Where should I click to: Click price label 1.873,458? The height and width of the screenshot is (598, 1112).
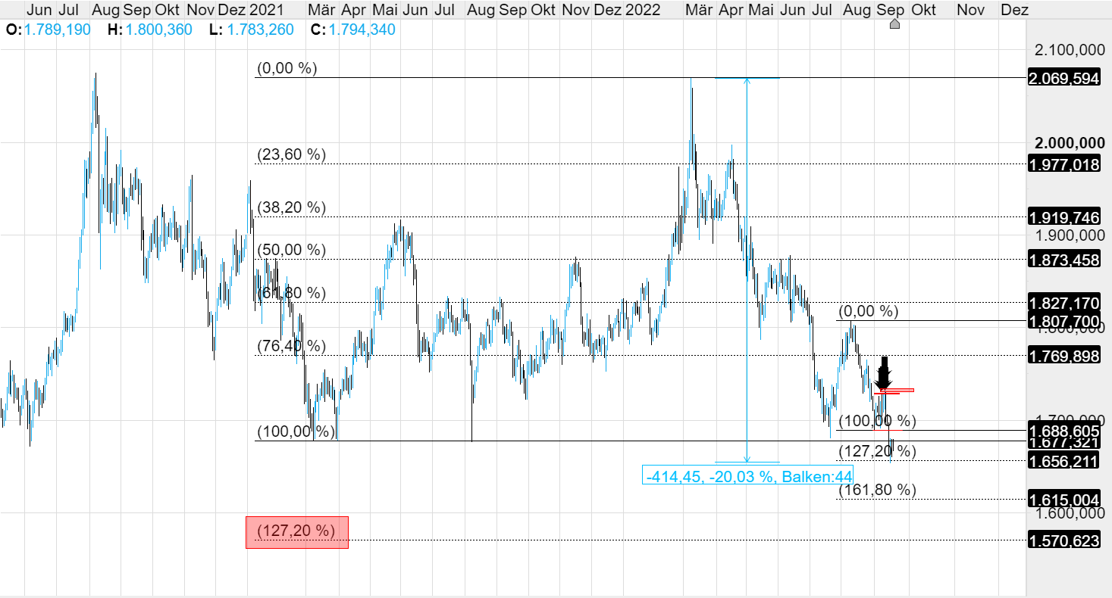(1063, 260)
